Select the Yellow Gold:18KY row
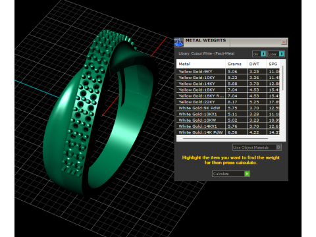This screenshot has height=237, width=316. tap(228, 90)
